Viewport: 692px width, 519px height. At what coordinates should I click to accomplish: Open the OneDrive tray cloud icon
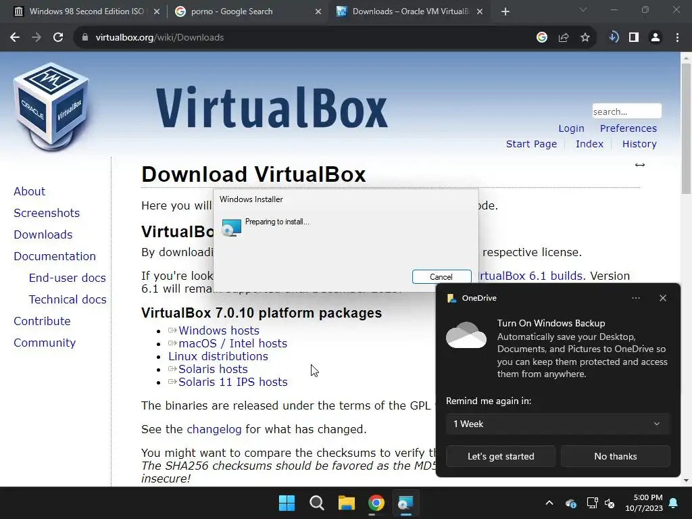[570, 503]
